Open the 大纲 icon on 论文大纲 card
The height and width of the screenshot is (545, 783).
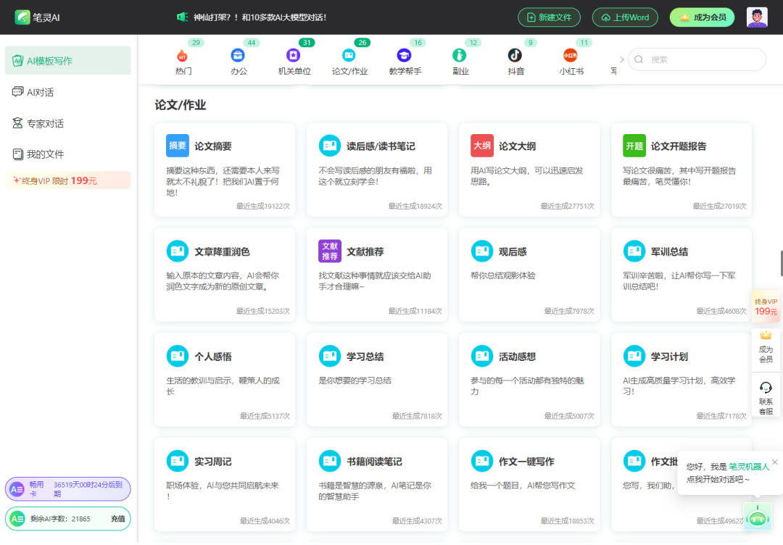482,146
